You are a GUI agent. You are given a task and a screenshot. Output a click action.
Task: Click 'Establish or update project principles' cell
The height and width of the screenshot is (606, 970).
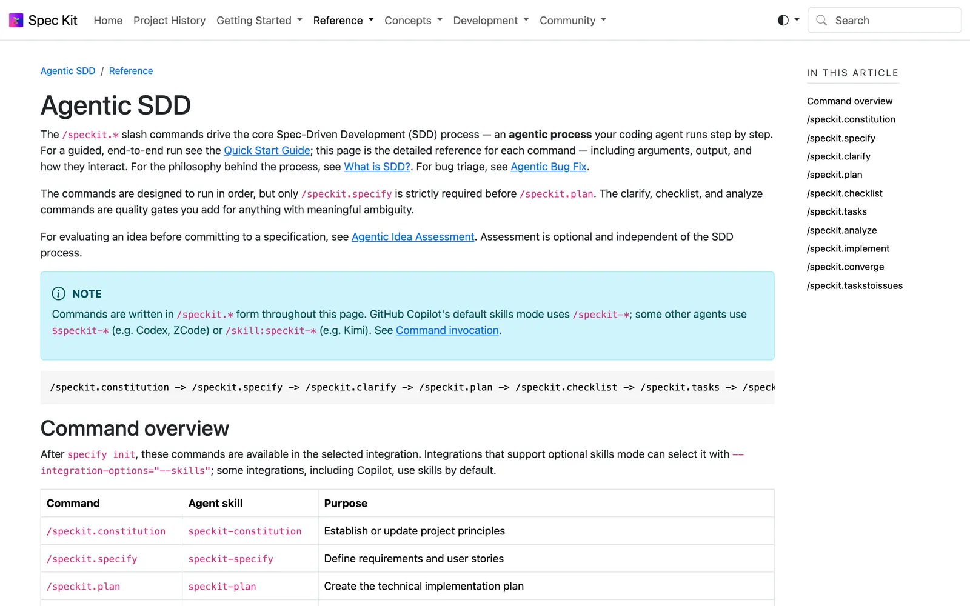546,531
